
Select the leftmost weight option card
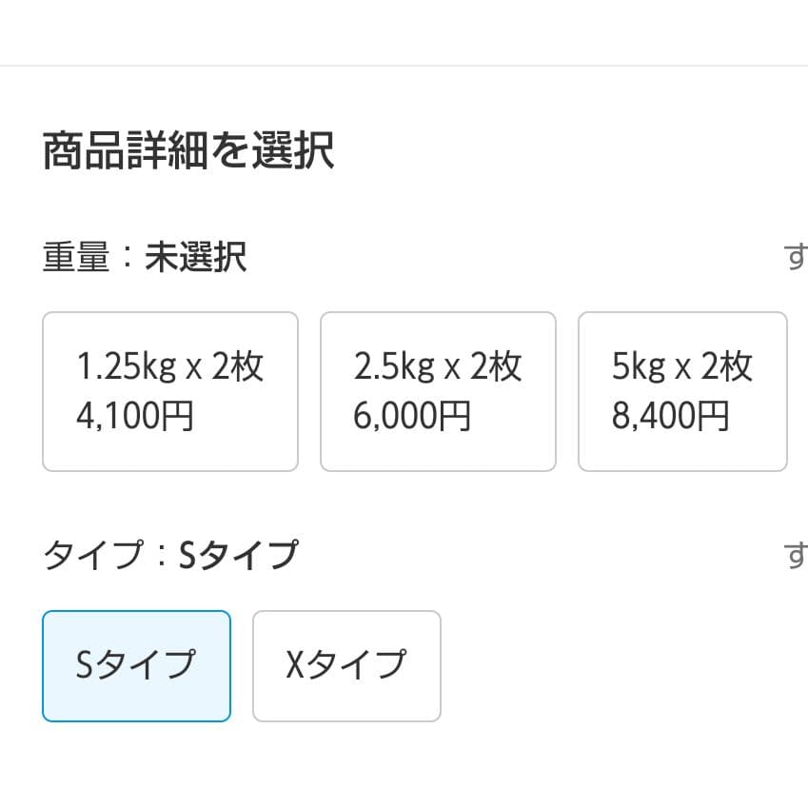pyautogui.click(x=169, y=390)
